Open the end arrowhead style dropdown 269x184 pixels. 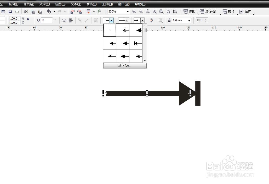[x=142, y=20]
